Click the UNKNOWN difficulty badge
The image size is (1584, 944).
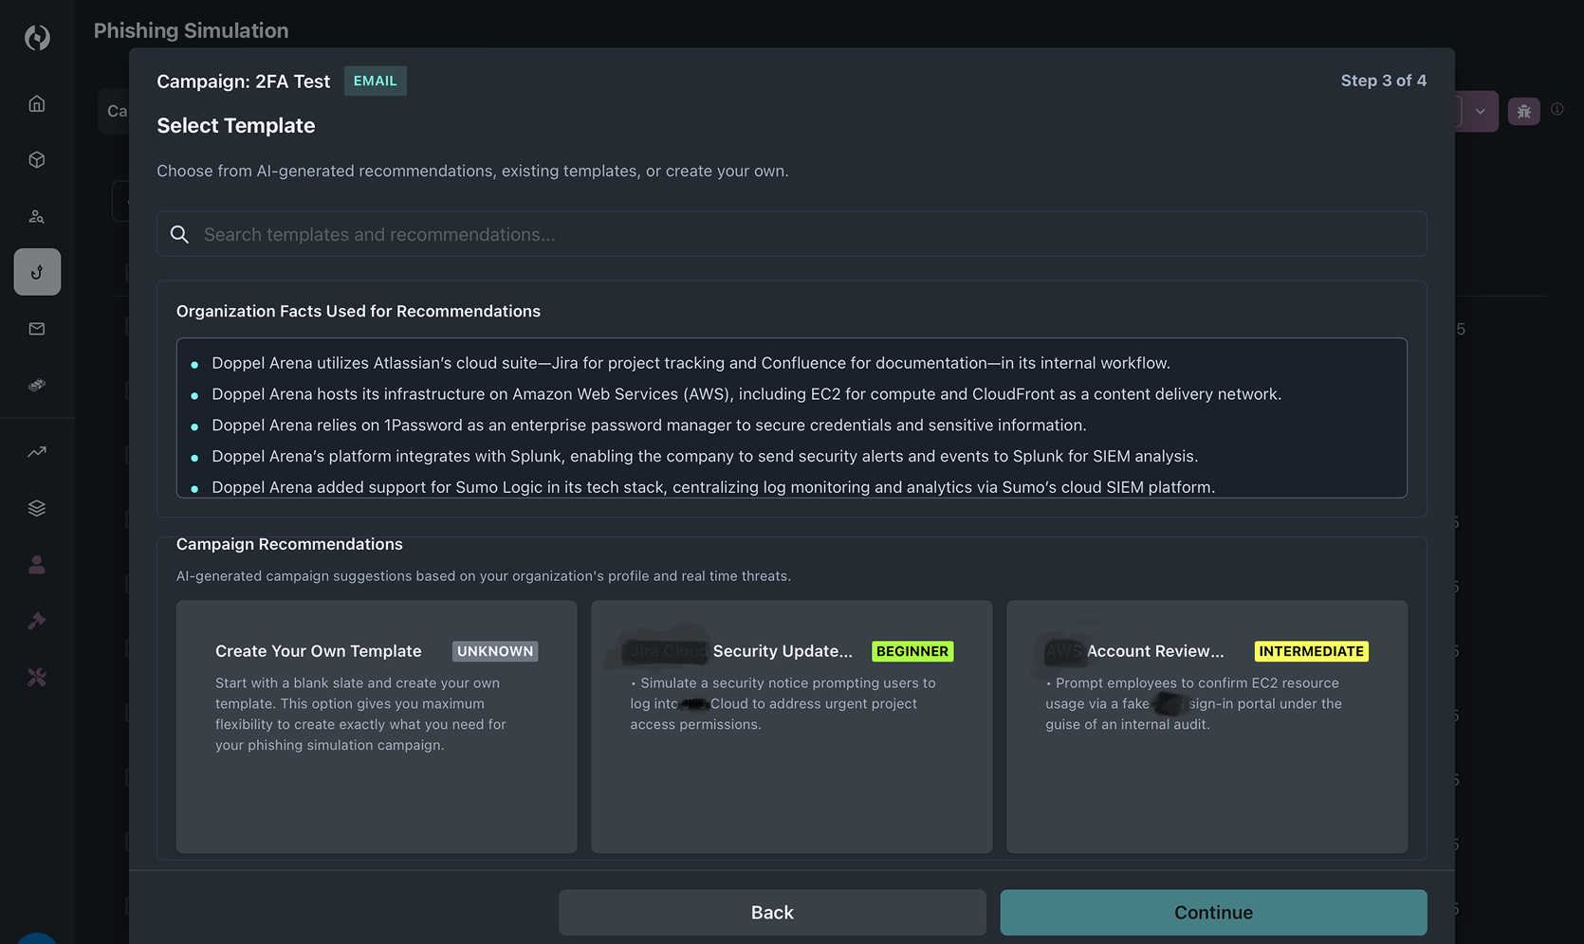coord(495,651)
